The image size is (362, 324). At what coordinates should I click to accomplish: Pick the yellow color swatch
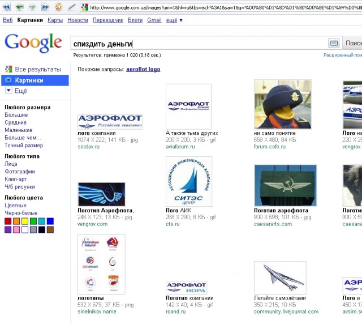[x=25, y=221]
